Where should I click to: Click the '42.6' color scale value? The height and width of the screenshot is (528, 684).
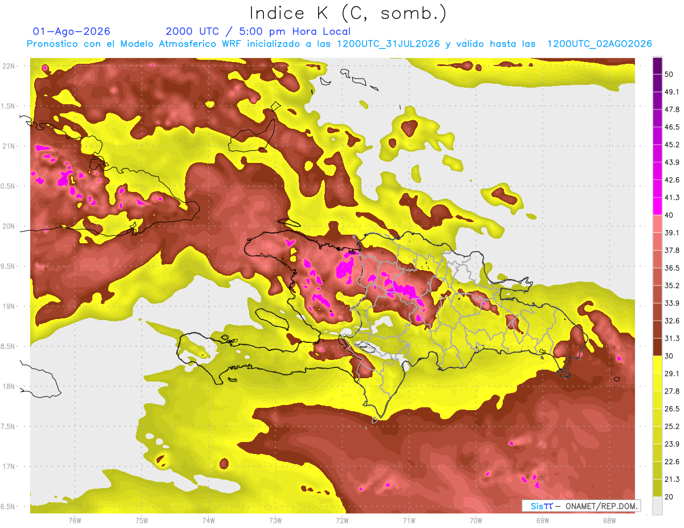coord(671,180)
